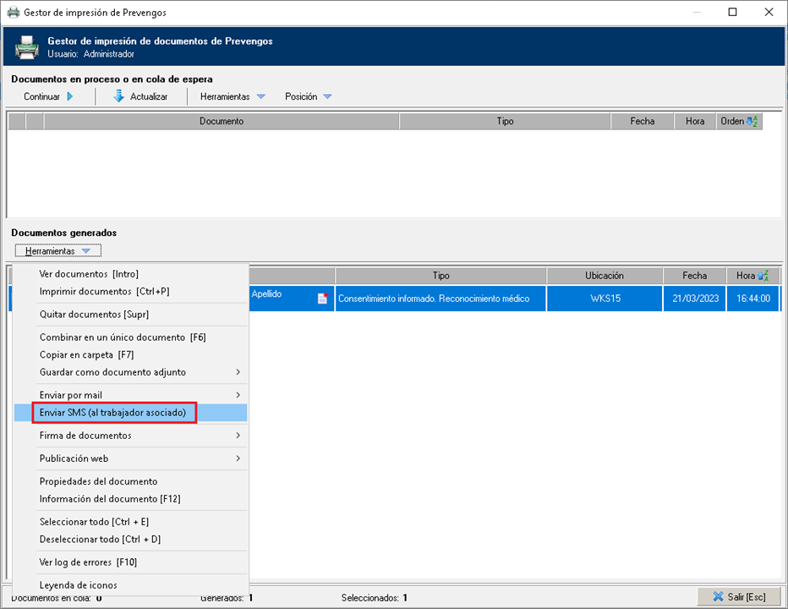Select the Consentimiento informado document row
This screenshot has width=788, height=609.
pyautogui.click(x=434, y=299)
